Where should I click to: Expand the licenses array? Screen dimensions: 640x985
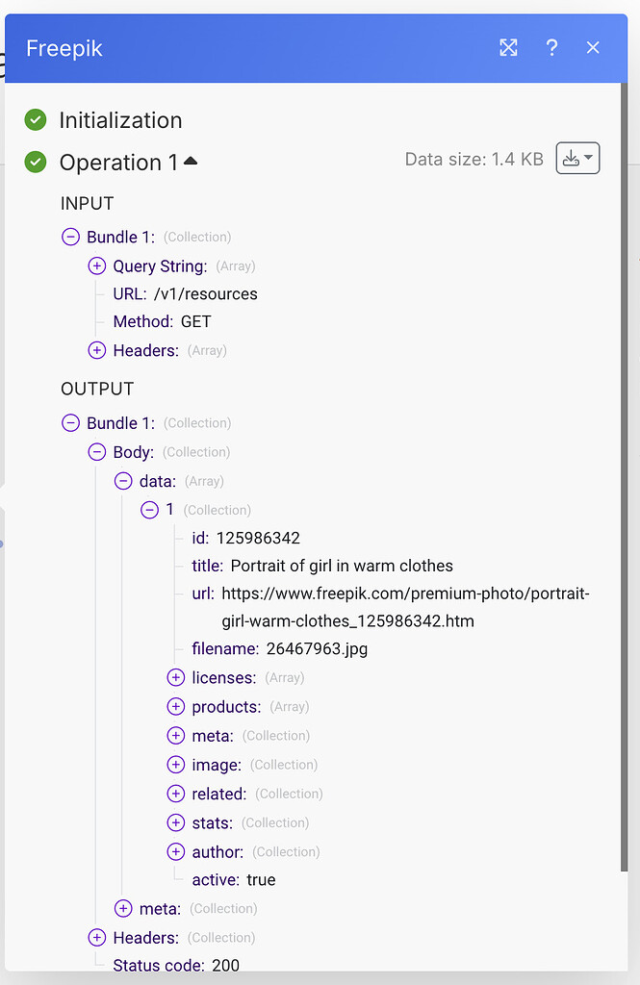pos(175,677)
